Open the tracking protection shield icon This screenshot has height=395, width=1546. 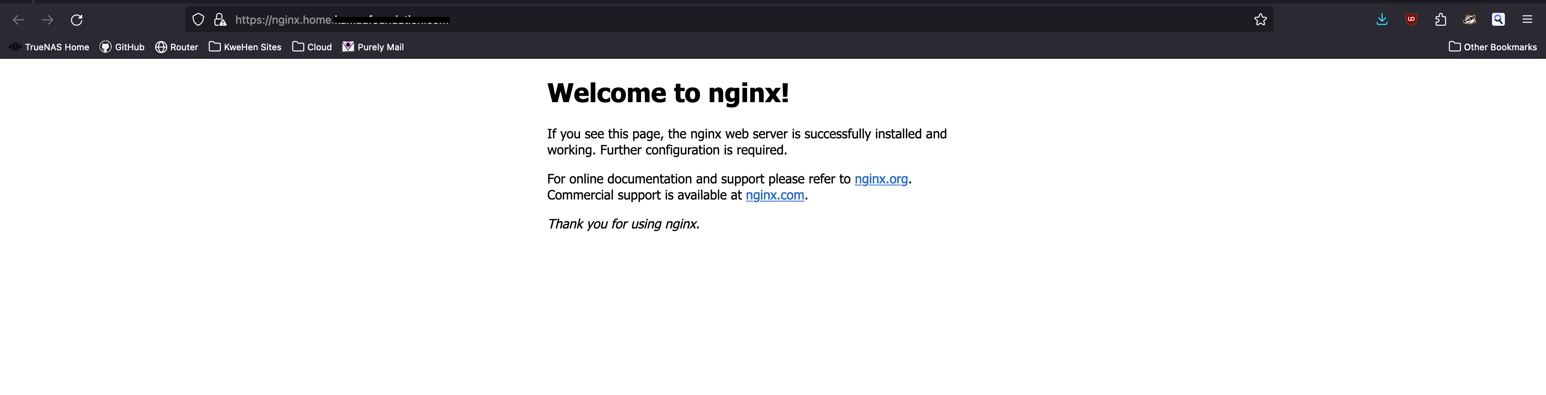click(x=198, y=20)
